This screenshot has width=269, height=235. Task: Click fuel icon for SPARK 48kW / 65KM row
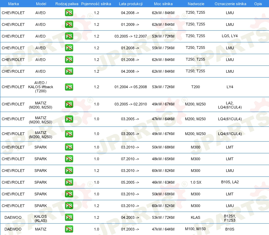pos(69,159)
